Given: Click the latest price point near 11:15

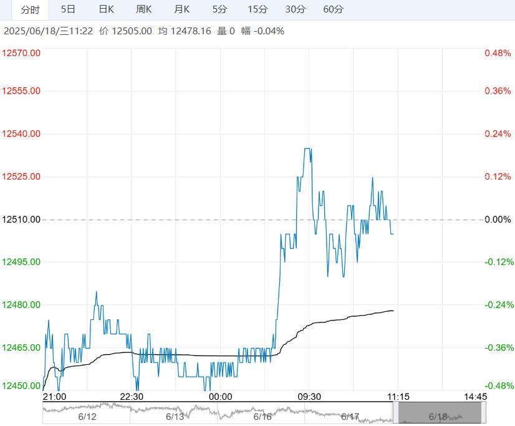Looking at the screenshot, I should tap(393, 234).
